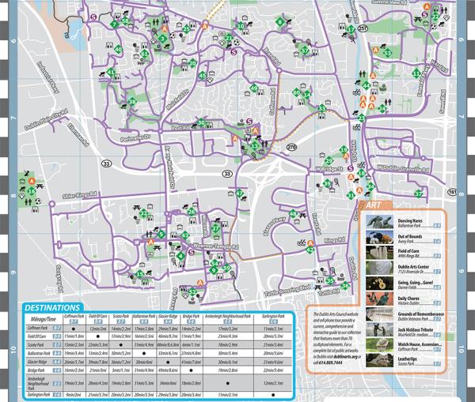Click park marker number 16
This screenshot has height=402, width=475.
point(32,191)
